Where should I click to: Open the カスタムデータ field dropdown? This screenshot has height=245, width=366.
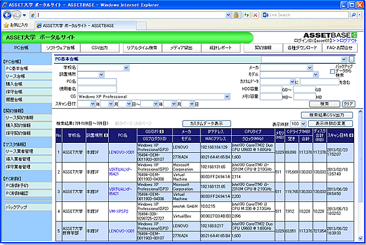(292, 82)
